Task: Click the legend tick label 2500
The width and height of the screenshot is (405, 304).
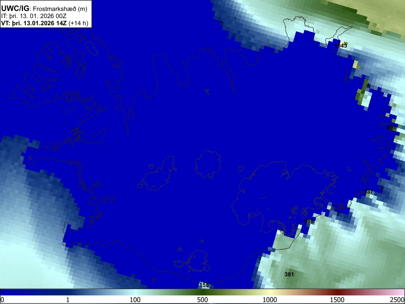Action: pyautogui.click(x=398, y=300)
